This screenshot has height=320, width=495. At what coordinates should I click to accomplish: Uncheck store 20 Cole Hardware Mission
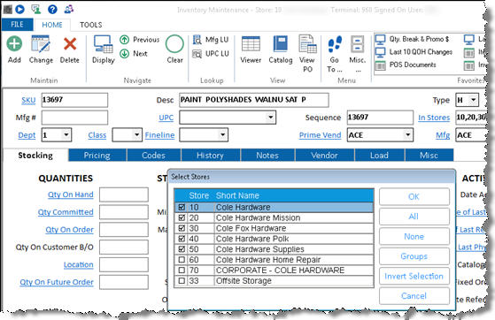[x=182, y=217]
